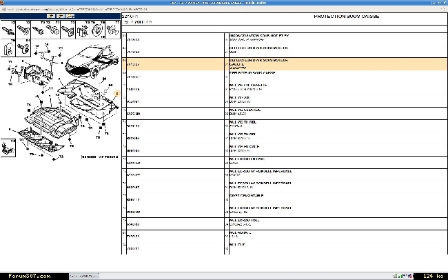This screenshot has width=448, height=280.
Task: Open the small inset thumbnail at diagram's lower left
Action: 8,148
